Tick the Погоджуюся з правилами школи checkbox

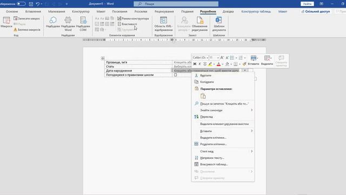point(175,75)
